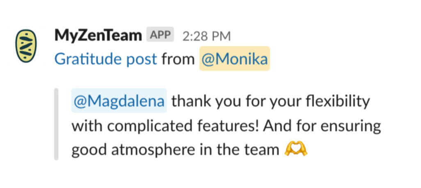Open the Gratitude post link

coord(106,59)
